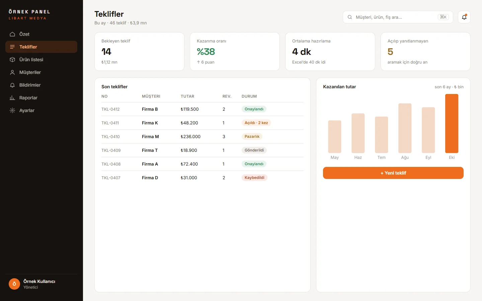Viewport: 482px width, 301px height.
Task: Open notifications bell at top right
Action: (x=464, y=17)
